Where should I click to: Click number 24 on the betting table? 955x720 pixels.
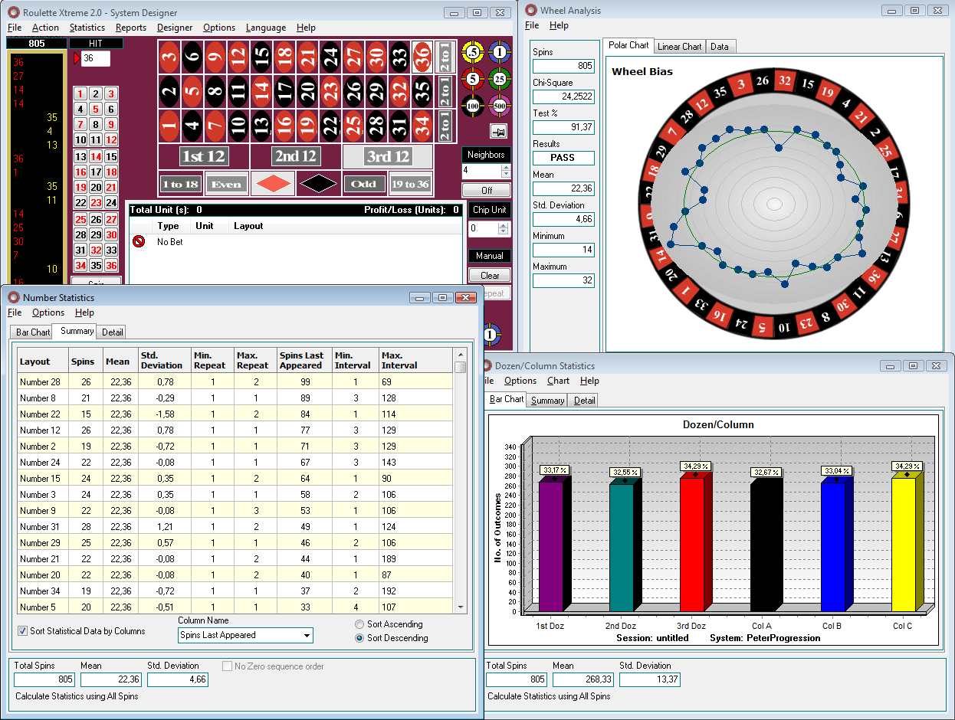click(330, 57)
